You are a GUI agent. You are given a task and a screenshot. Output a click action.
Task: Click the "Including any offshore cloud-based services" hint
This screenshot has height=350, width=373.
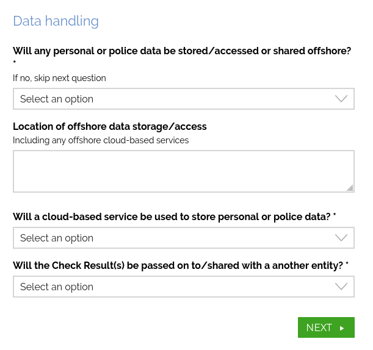(101, 140)
